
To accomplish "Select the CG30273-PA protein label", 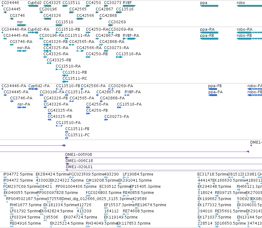I will tap(117, 117).
